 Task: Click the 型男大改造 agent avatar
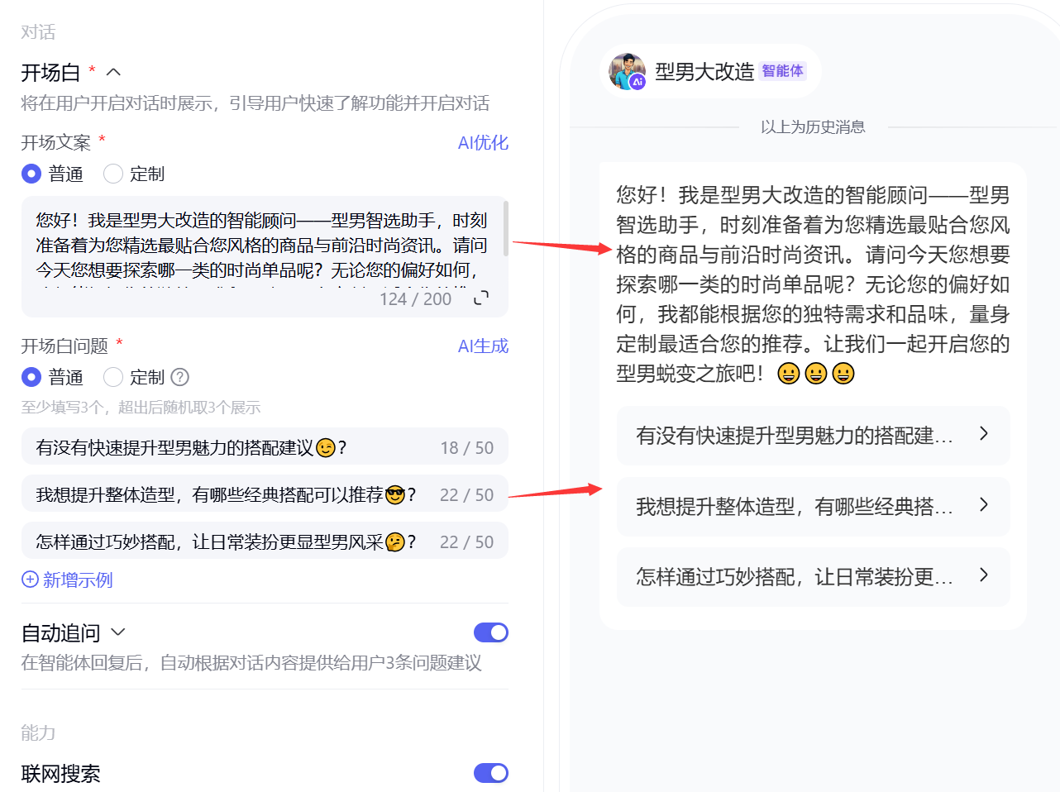(627, 72)
